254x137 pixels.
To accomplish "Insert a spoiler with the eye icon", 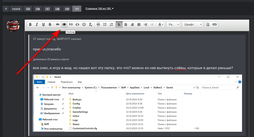I will tap(64, 25).
